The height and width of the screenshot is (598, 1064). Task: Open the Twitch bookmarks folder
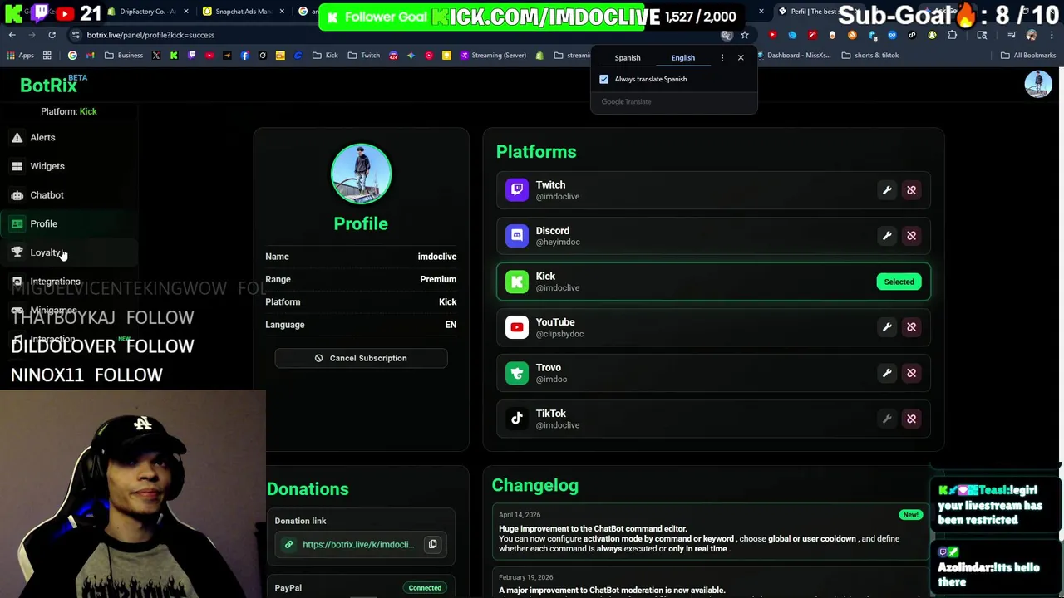pos(364,56)
